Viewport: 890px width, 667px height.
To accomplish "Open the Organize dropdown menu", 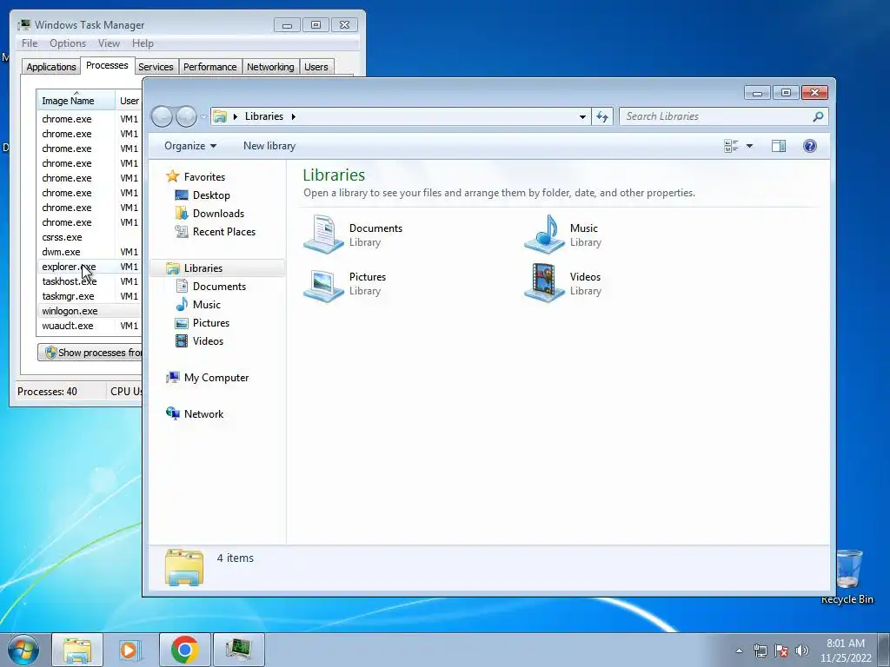I will (x=190, y=146).
